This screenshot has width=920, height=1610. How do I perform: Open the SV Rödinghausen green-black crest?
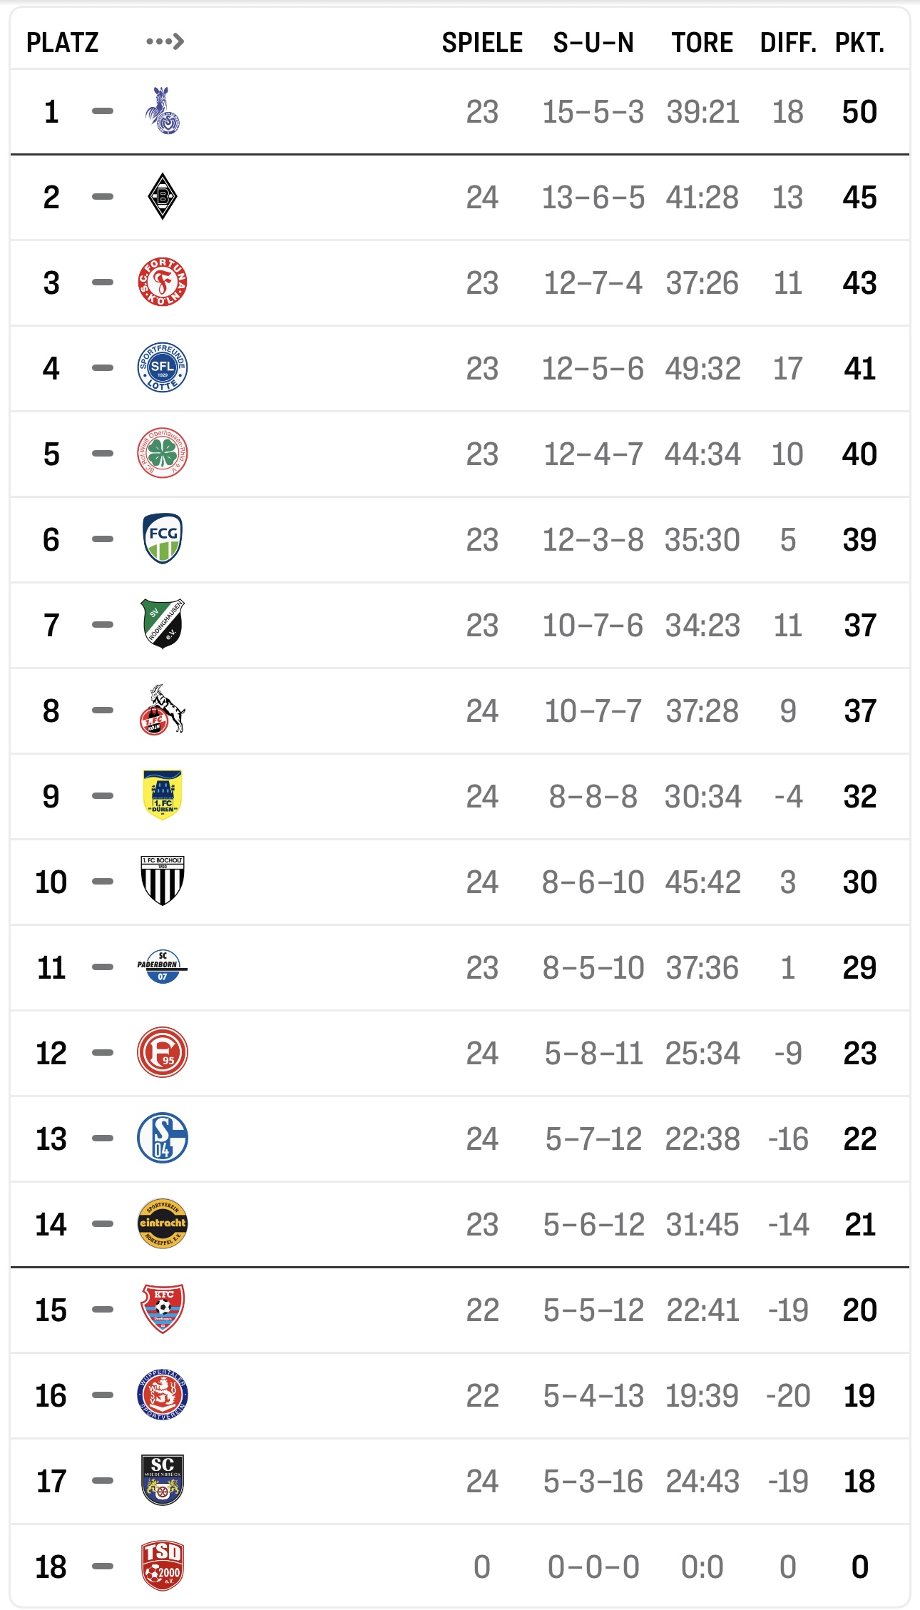click(163, 624)
